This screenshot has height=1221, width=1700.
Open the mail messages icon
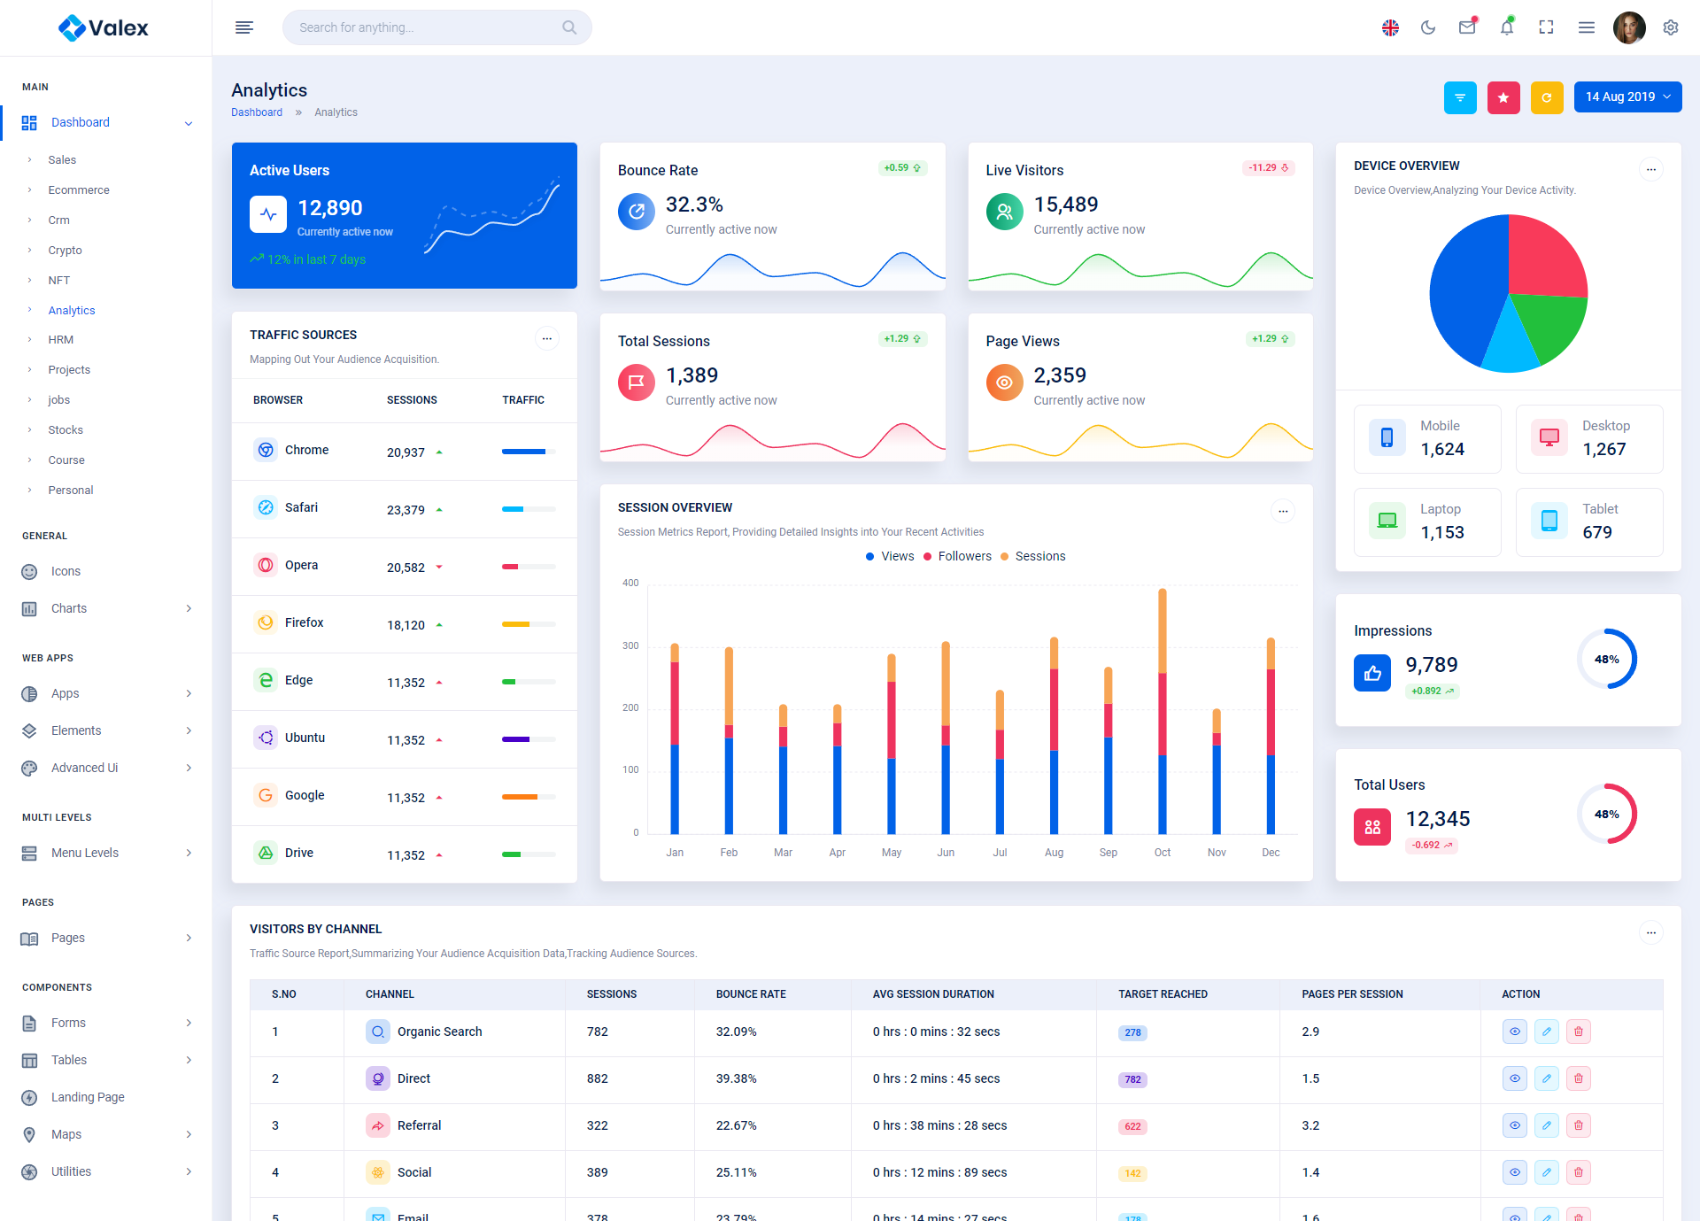click(x=1467, y=27)
